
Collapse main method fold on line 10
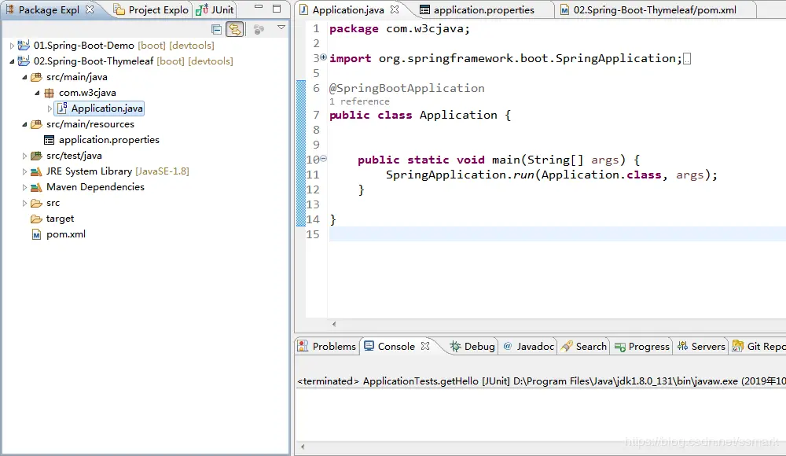[x=323, y=159]
